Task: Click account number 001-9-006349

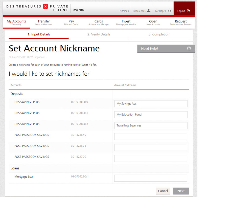Action: click(80, 102)
